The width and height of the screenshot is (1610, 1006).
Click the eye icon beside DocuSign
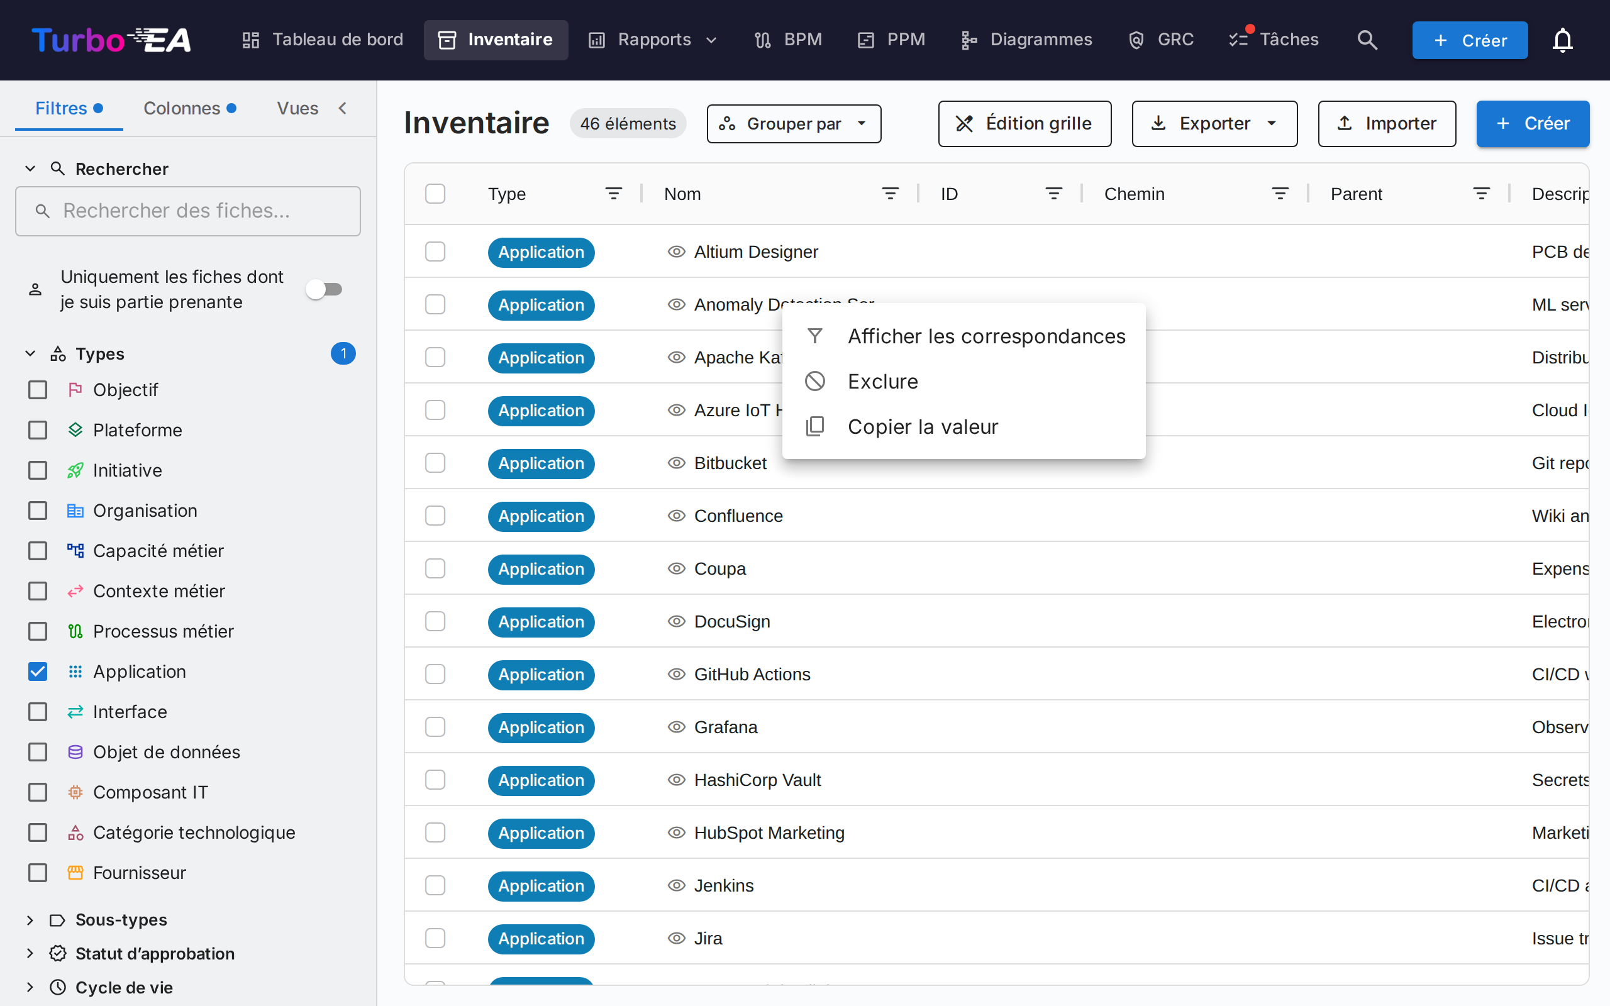[x=677, y=621]
